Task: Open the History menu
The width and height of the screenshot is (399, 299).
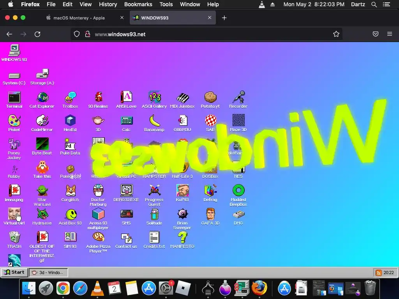Action: pos(108,4)
